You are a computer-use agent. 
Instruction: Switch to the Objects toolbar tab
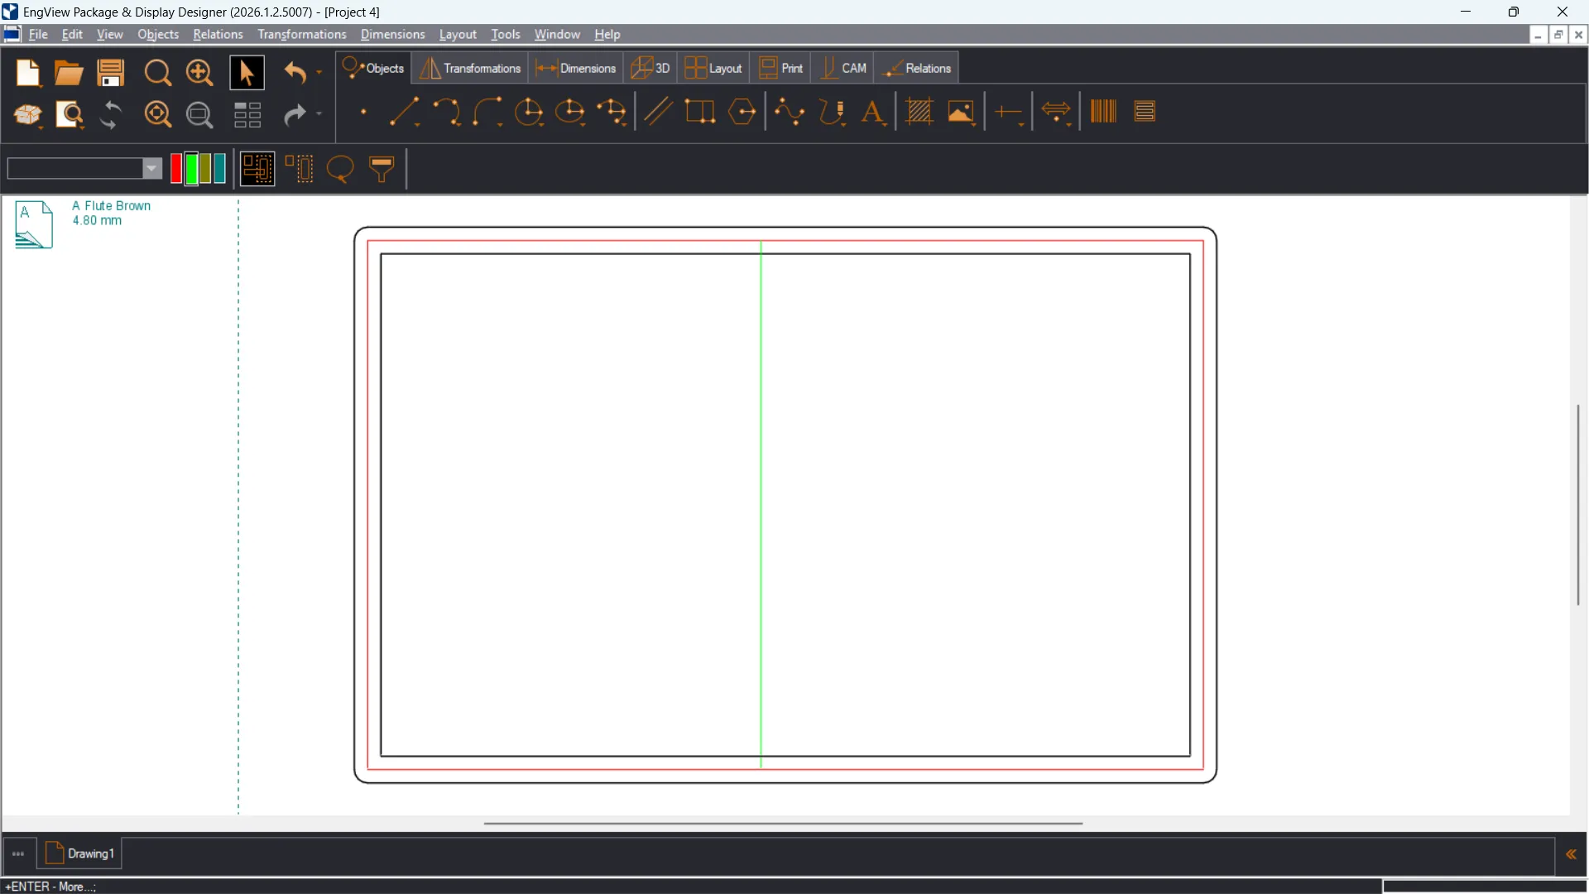(x=373, y=69)
